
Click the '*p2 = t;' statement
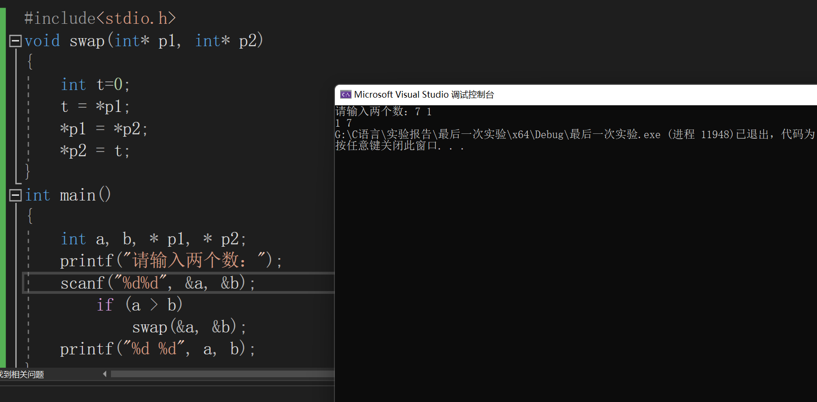95,151
